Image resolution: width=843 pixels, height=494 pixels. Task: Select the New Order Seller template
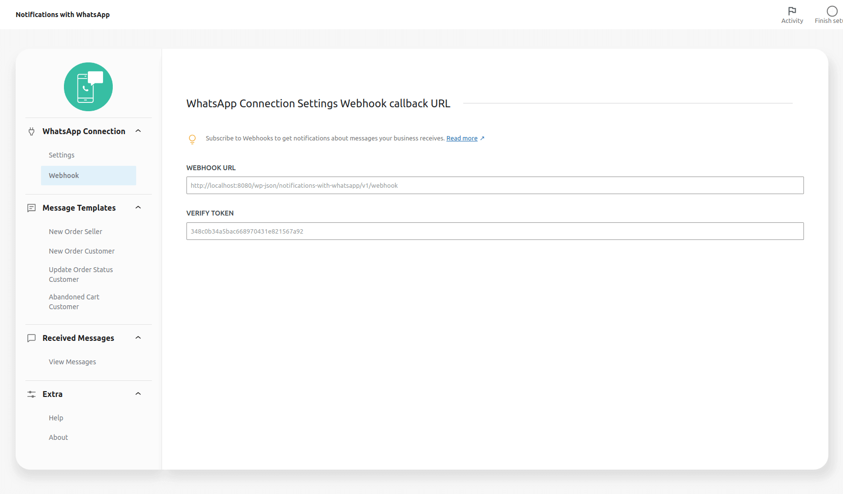[x=75, y=231]
